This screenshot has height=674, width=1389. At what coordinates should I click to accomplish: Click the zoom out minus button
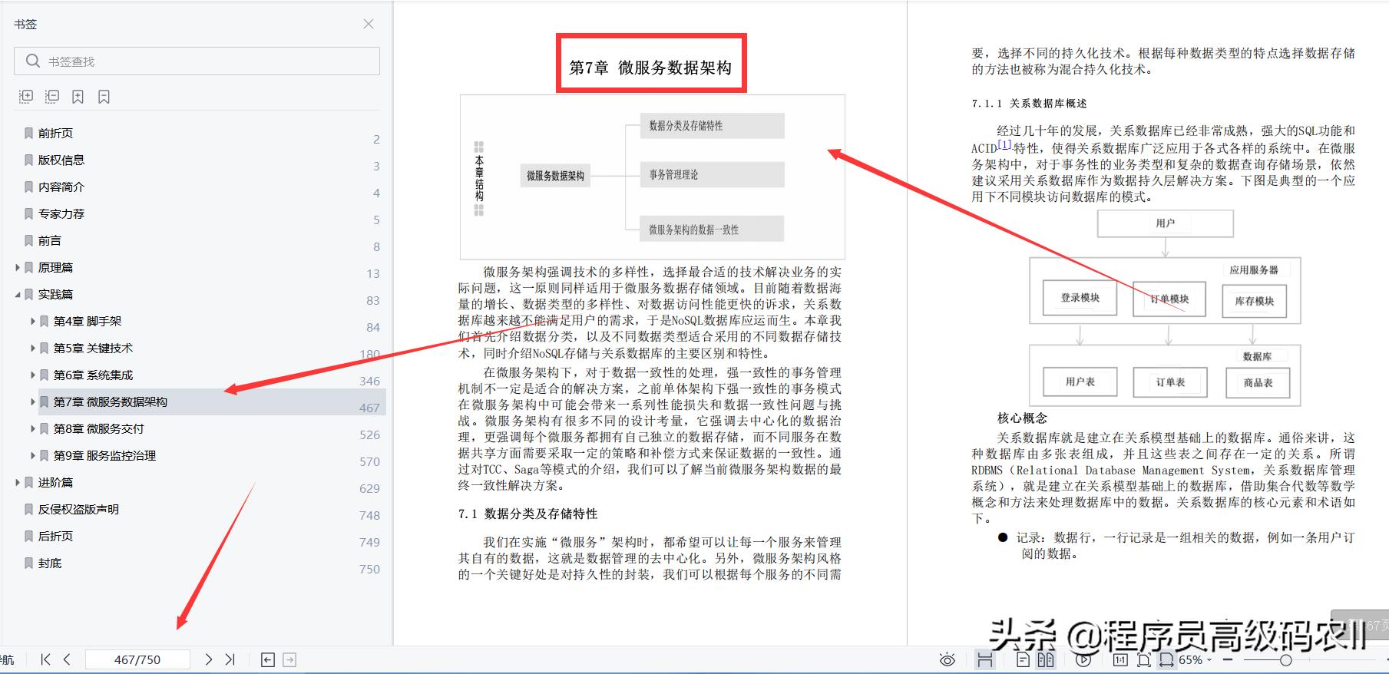click(x=1228, y=660)
